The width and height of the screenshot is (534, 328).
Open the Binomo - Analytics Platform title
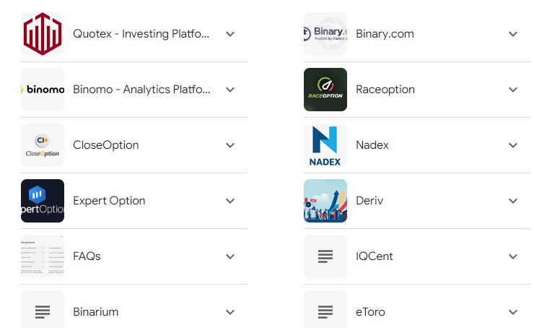pyautogui.click(x=141, y=90)
